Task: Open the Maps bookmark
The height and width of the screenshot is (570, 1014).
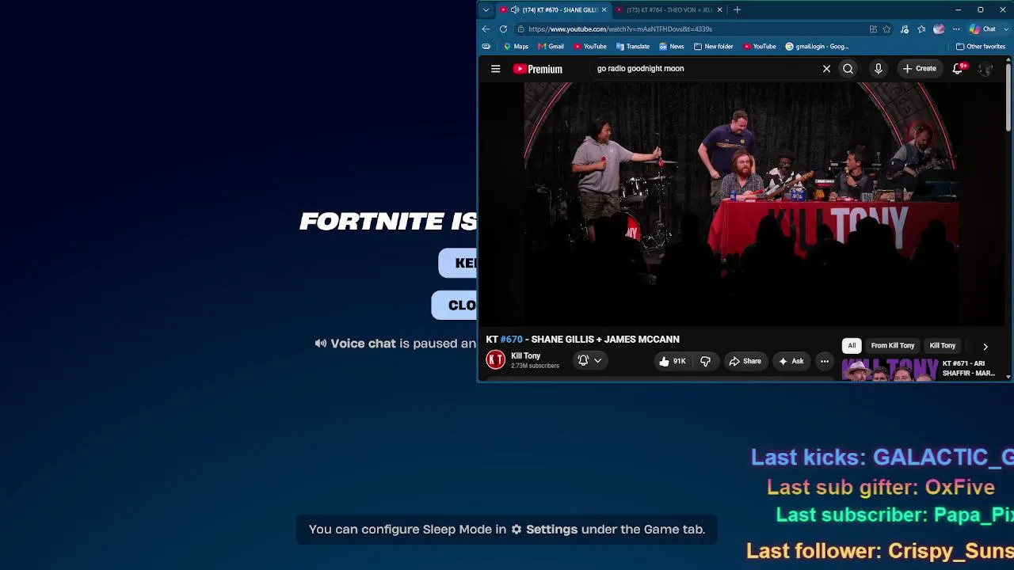Action: [x=516, y=47]
